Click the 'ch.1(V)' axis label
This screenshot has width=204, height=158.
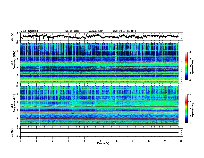click(12, 37)
